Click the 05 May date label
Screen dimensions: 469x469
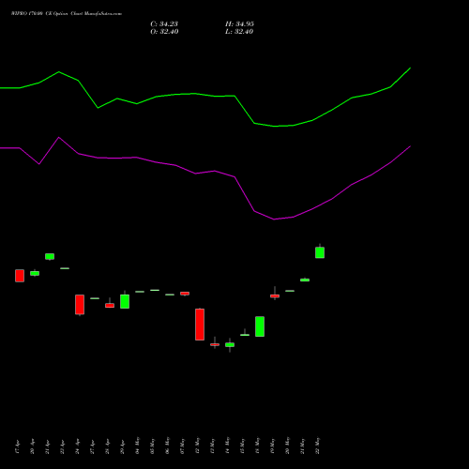click(x=153, y=446)
